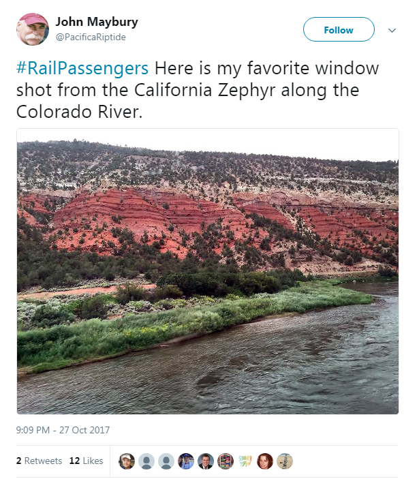Open the second default gray silhouette avatar

click(166, 461)
